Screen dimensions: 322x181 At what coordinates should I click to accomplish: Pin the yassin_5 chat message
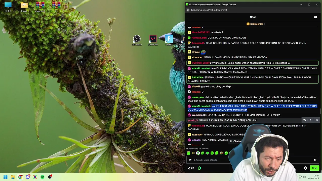tap(311, 120)
